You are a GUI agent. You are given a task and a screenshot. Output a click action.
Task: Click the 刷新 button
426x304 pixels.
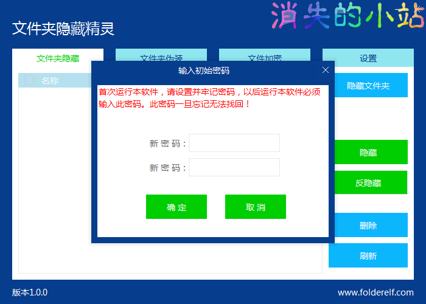point(368,255)
